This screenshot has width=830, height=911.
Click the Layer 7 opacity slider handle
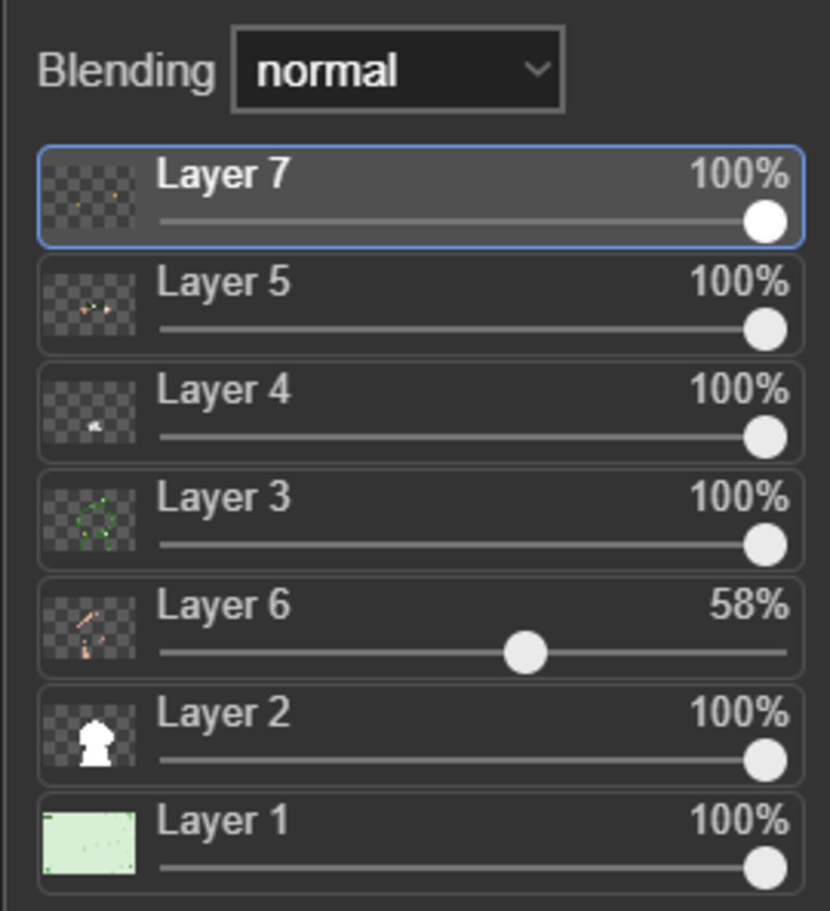[764, 222]
